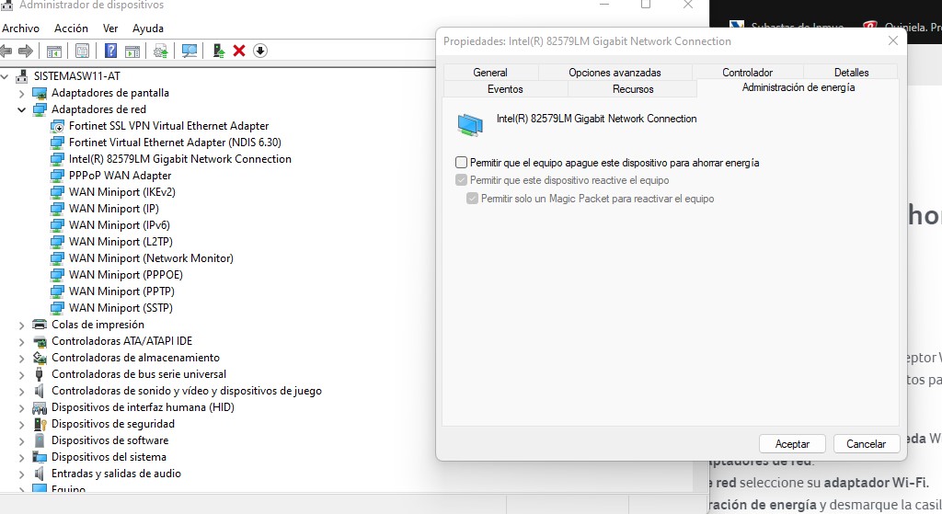Switch to the General tab
Image resolution: width=942 pixels, height=514 pixels.
(490, 72)
